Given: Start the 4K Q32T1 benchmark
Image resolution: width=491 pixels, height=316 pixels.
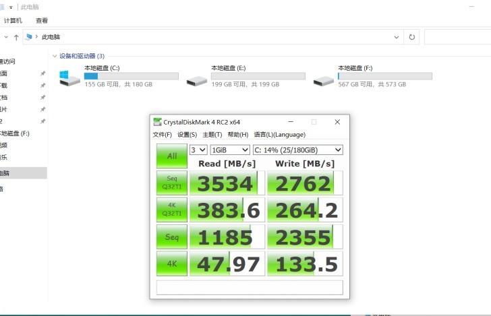Looking at the screenshot, I should pos(171,210).
